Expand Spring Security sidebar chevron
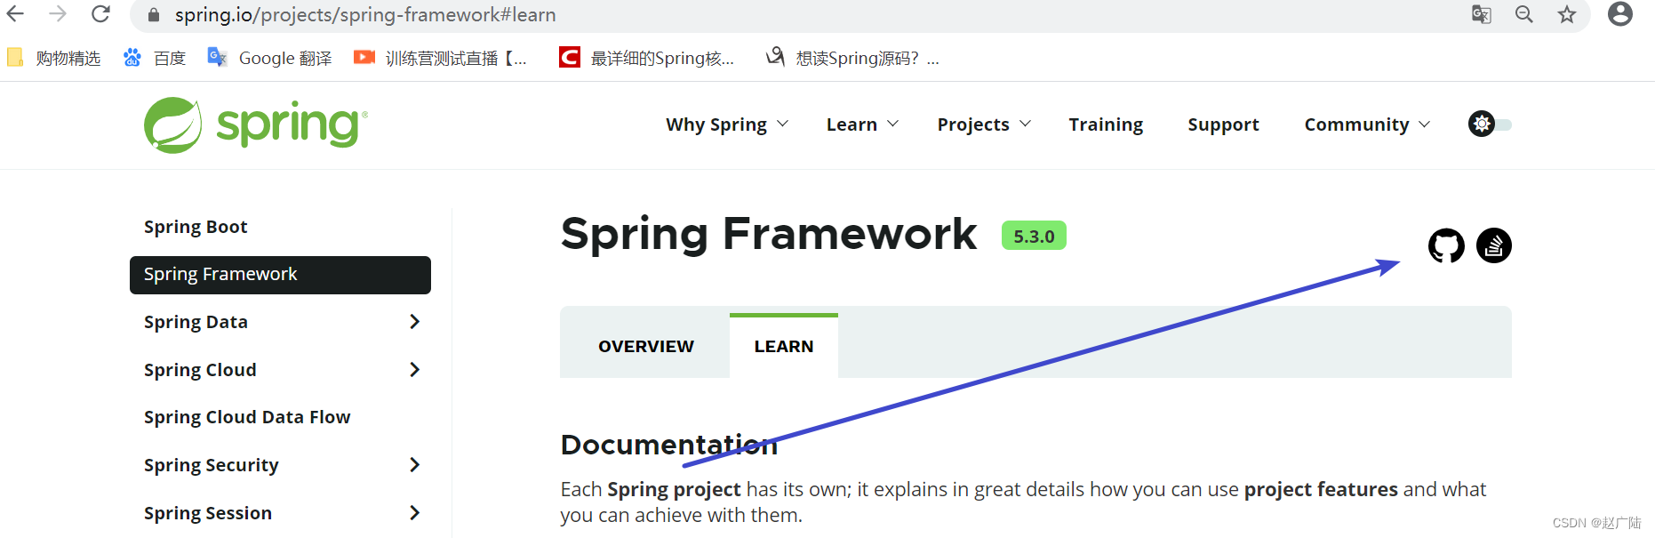This screenshot has height=538, width=1655. tap(414, 465)
